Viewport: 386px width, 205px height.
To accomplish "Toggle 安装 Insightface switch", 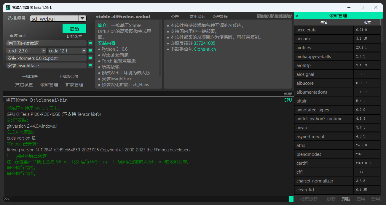I will 91,65.
